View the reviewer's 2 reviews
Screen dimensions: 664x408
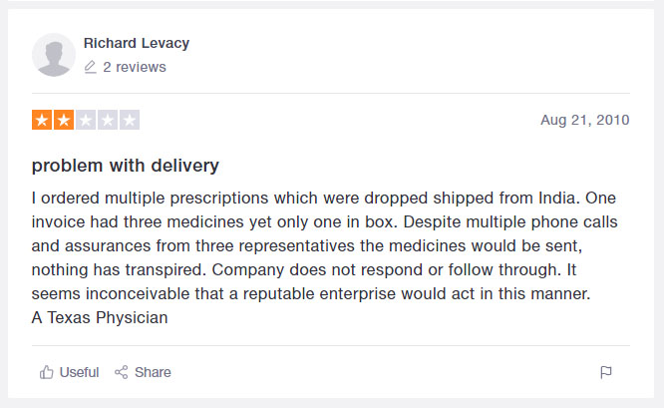click(135, 67)
